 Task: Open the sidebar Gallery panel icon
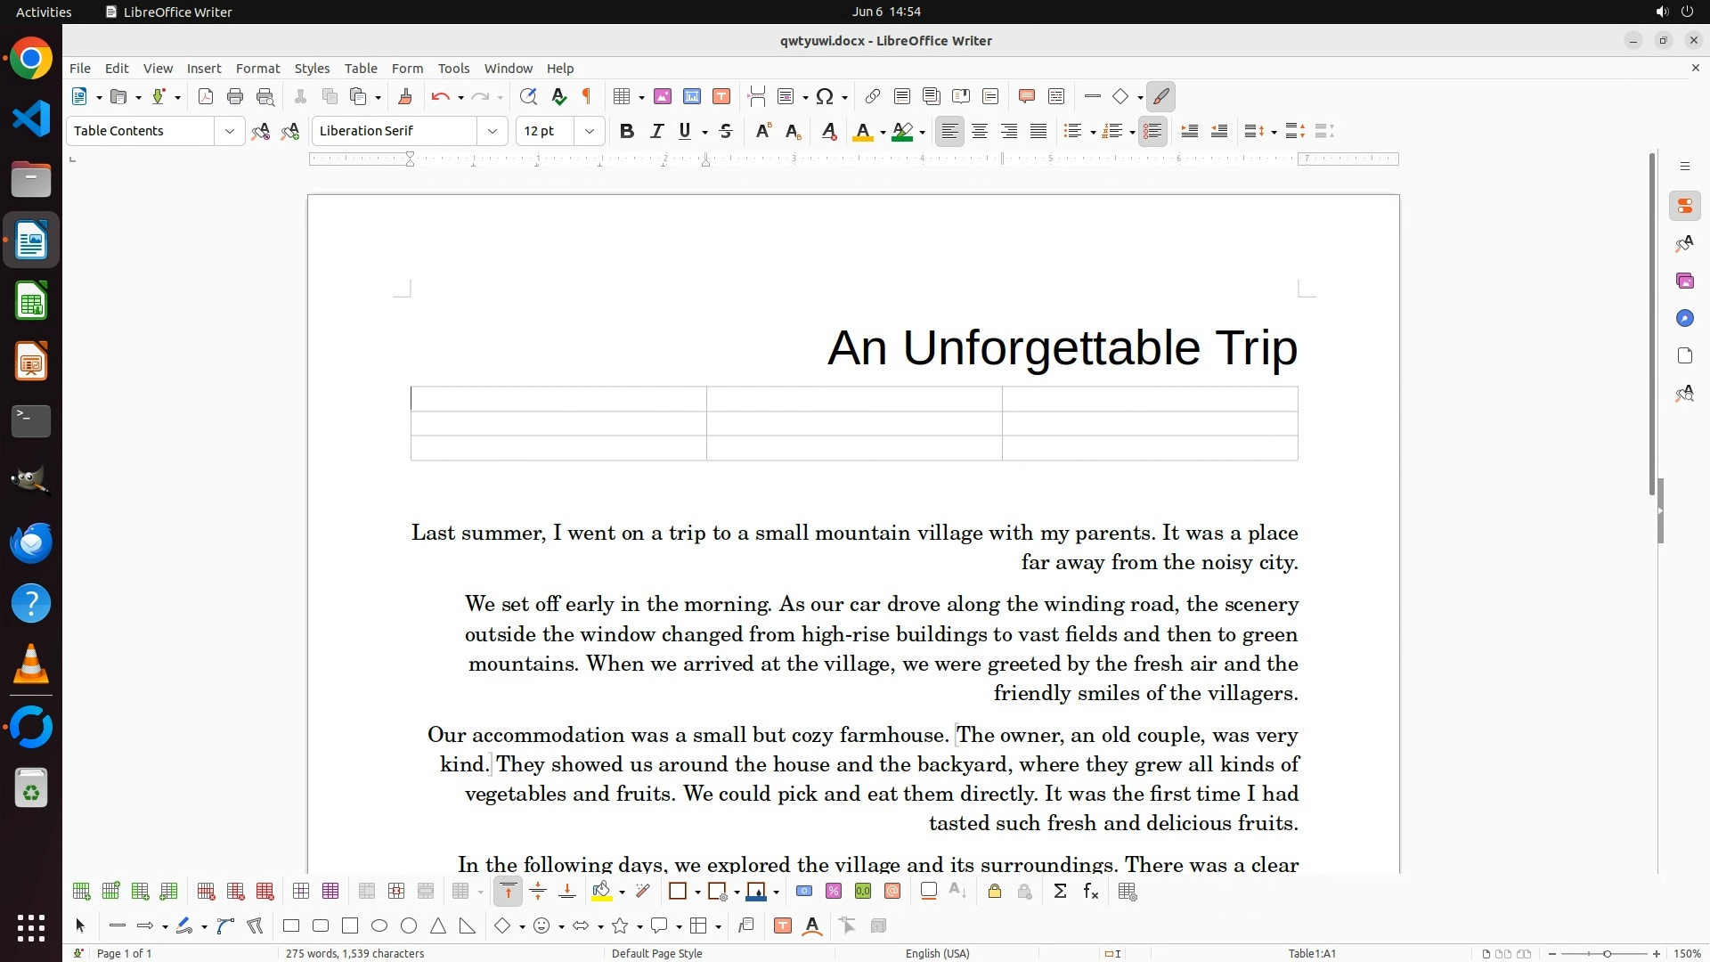tap(1684, 281)
